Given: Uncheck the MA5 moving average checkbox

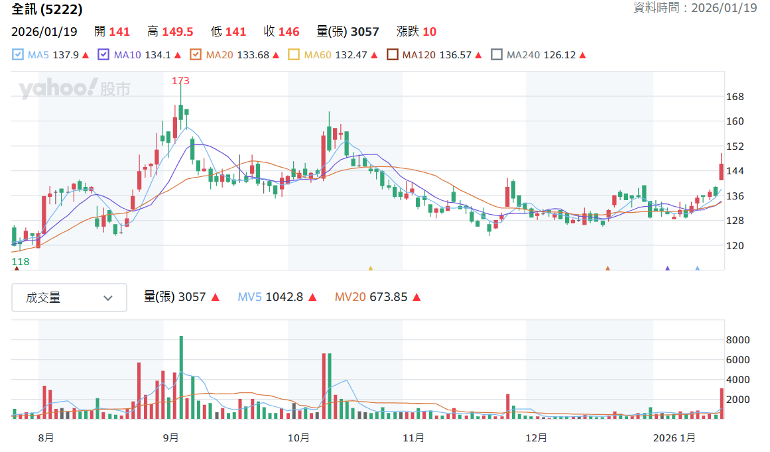Looking at the screenshot, I should point(18,54).
